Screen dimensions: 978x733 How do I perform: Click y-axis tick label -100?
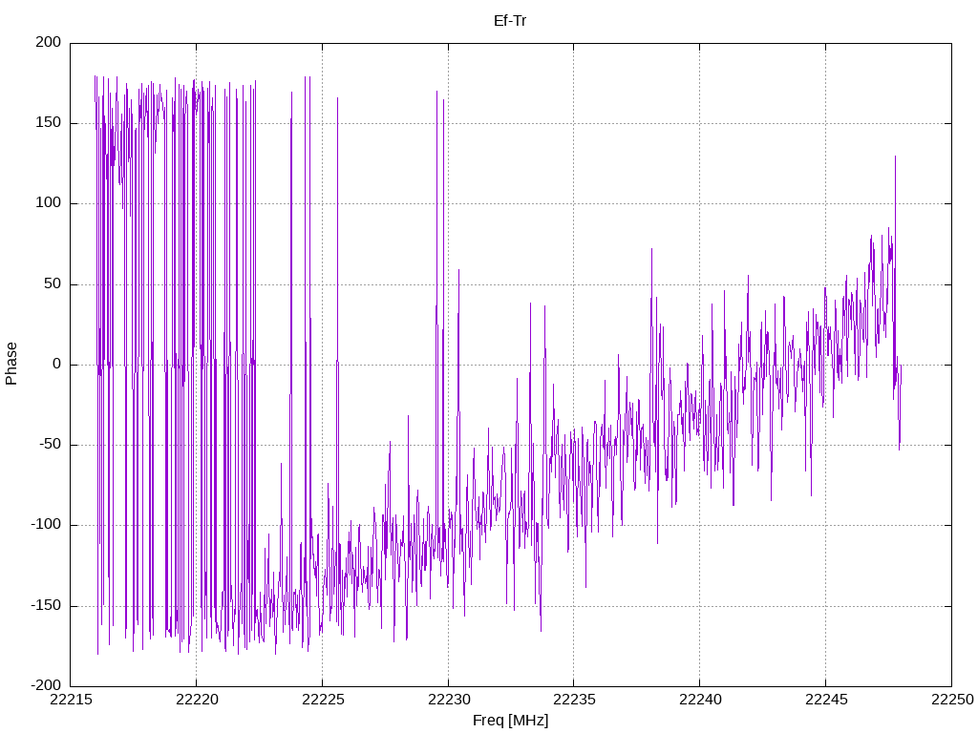click(x=46, y=525)
